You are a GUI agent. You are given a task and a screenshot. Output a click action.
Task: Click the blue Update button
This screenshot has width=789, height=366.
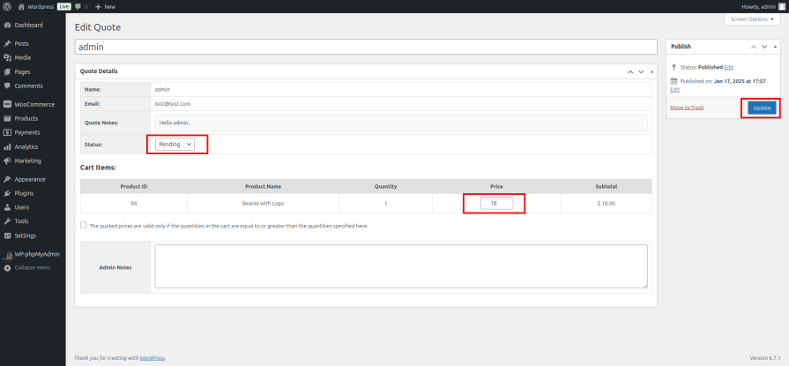click(x=762, y=108)
